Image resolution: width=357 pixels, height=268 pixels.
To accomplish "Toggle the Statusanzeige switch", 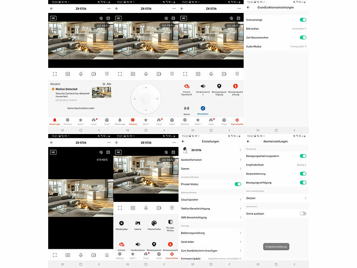I will click(303, 20).
